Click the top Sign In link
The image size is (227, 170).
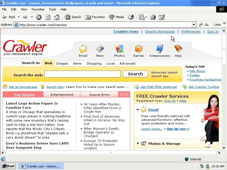tap(213, 31)
